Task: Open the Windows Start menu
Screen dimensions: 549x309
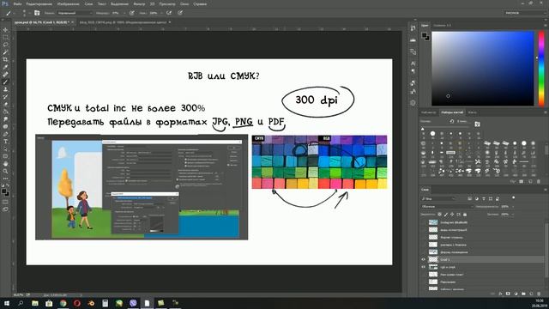Action: click(x=7, y=303)
